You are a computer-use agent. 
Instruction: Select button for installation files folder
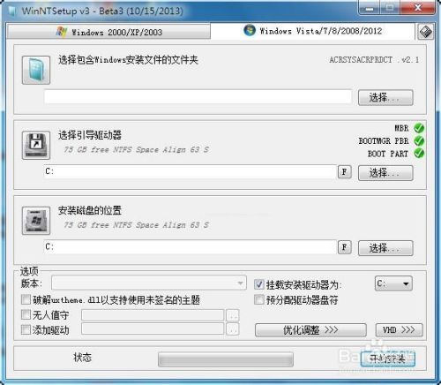[x=385, y=97]
